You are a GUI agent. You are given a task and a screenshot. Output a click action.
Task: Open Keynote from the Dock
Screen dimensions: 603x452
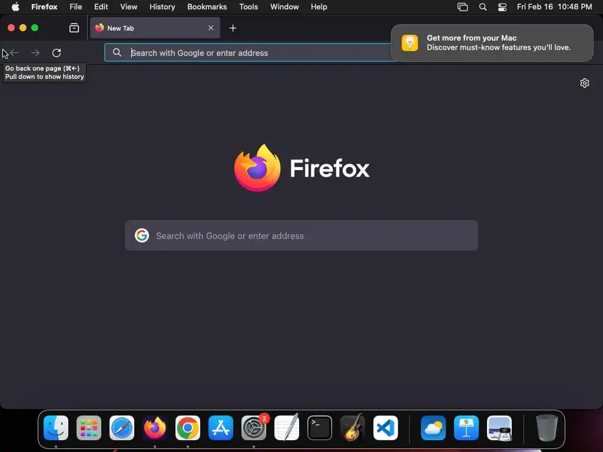tap(466, 428)
